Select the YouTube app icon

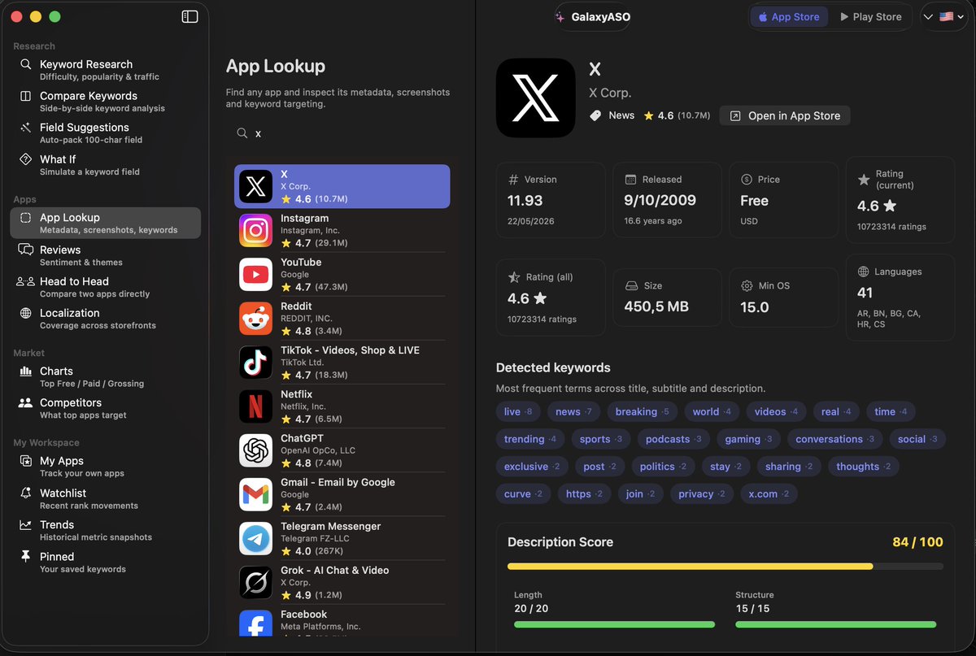[x=255, y=275]
